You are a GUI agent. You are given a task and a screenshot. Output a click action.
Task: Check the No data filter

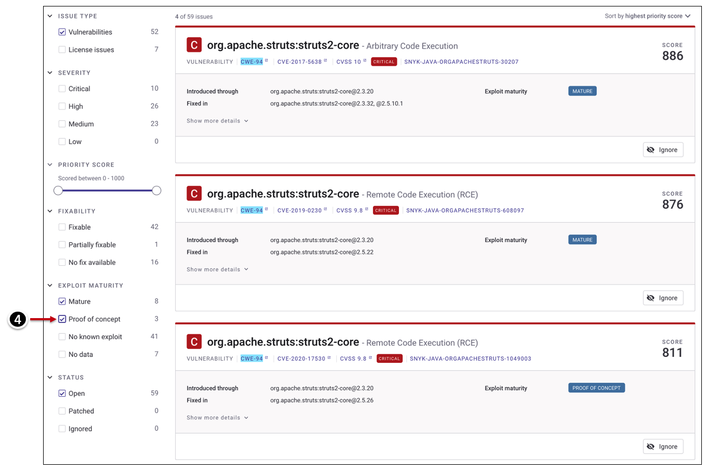click(x=62, y=355)
